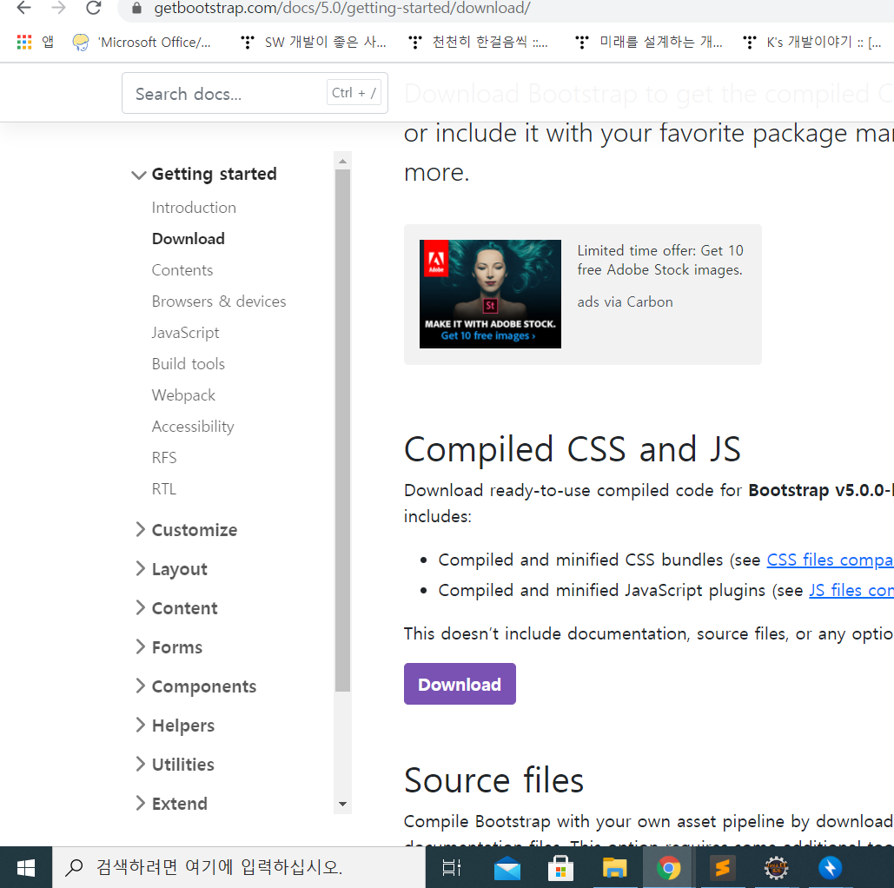Open Microsoft Store from taskbar
This screenshot has width=894, height=888.
560,868
